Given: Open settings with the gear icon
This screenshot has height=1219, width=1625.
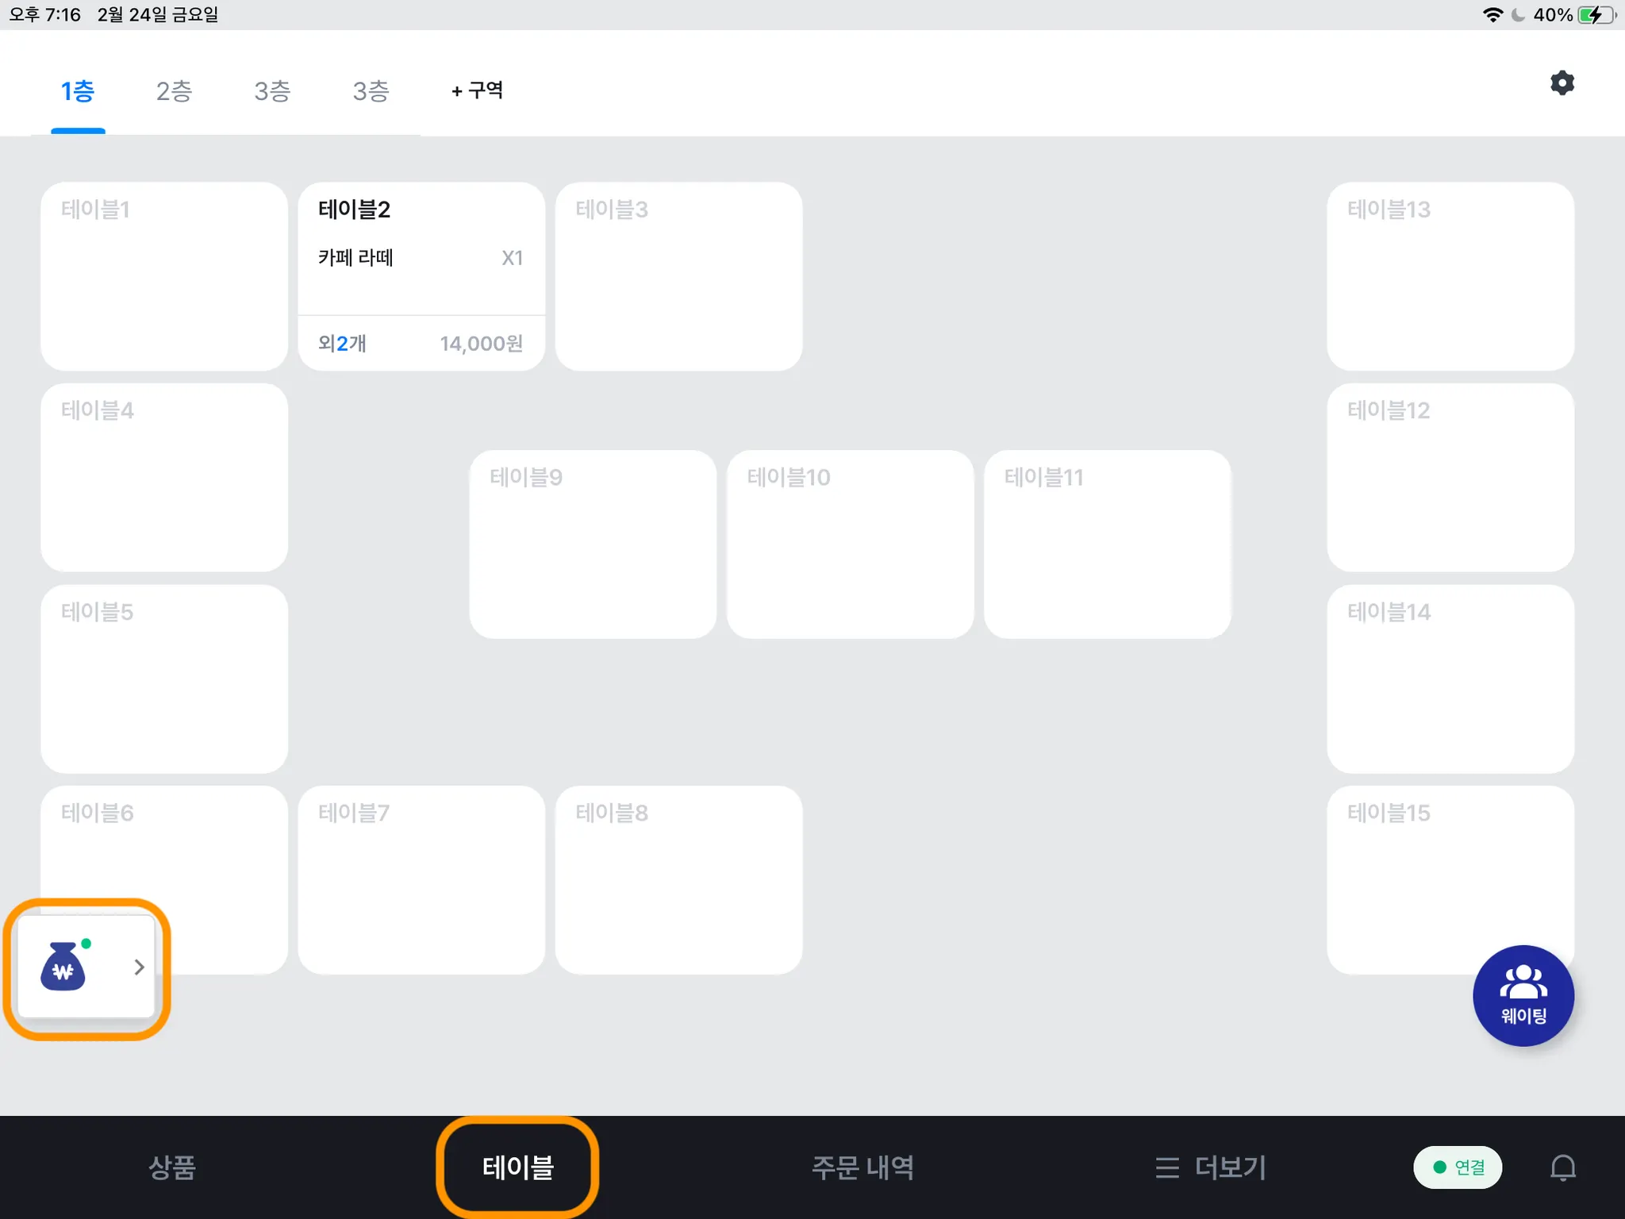Looking at the screenshot, I should coord(1562,83).
